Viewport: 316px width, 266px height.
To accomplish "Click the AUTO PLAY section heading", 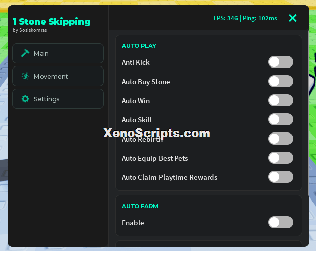I will click(139, 46).
